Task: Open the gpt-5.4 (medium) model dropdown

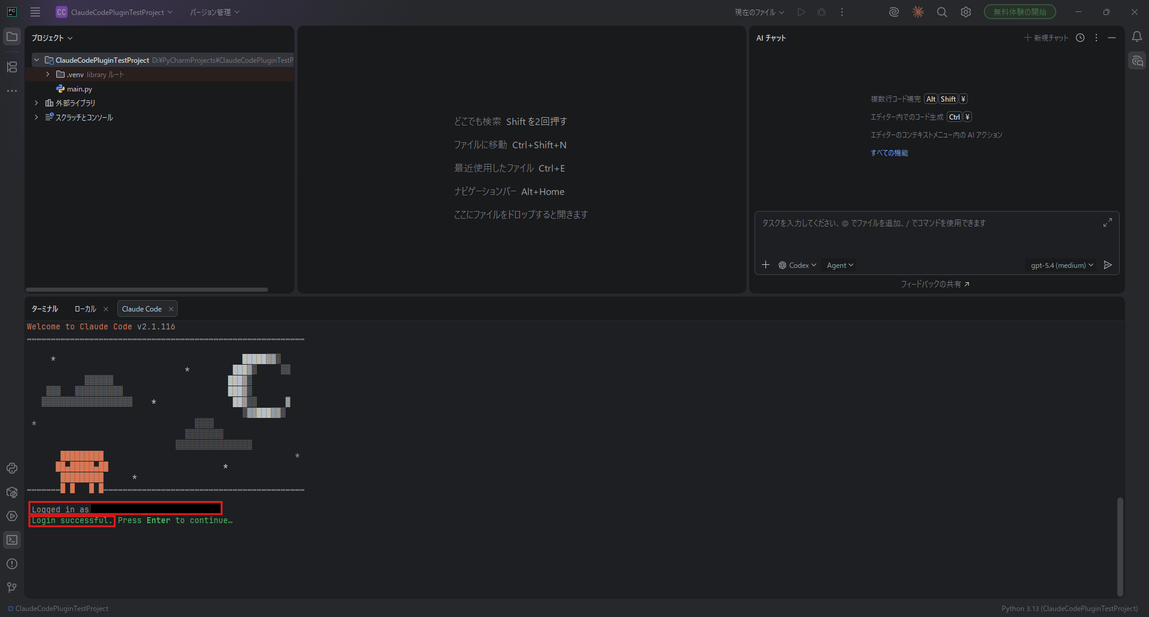Action: click(x=1062, y=265)
